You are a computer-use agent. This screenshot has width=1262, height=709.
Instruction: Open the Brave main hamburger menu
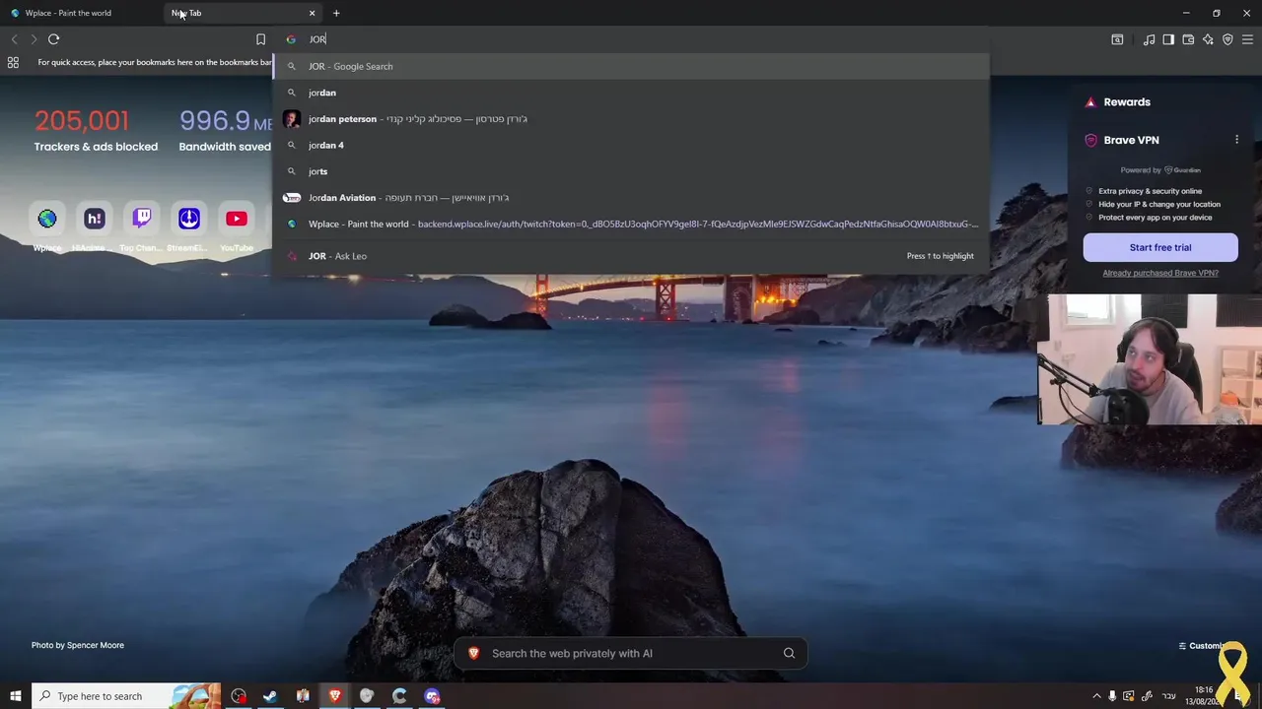click(x=1247, y=39)
